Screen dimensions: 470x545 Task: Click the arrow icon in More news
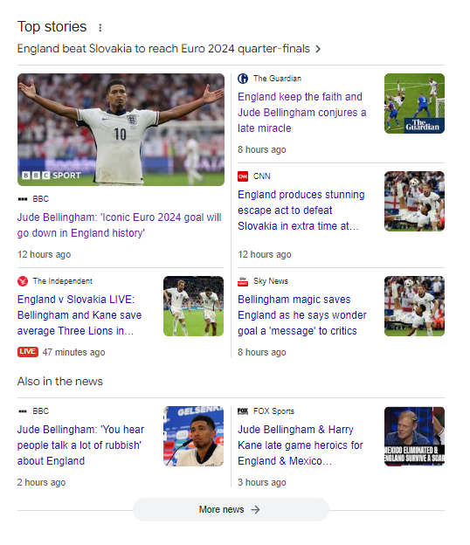click(255, 509)
